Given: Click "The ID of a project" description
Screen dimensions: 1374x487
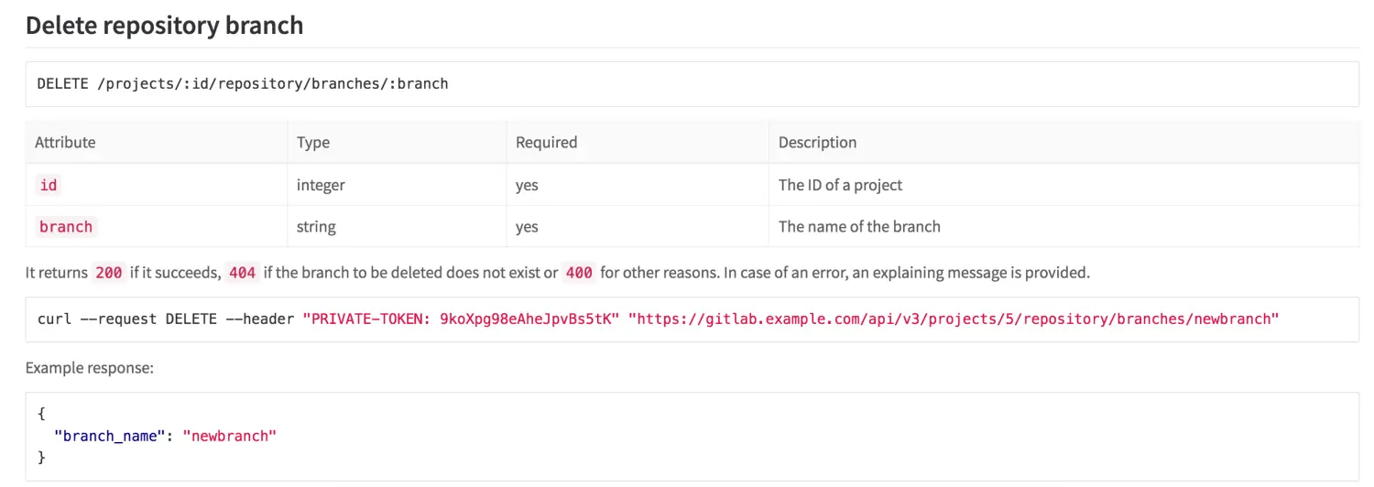Looking at the screenshot, I should (x=840, y=185).
